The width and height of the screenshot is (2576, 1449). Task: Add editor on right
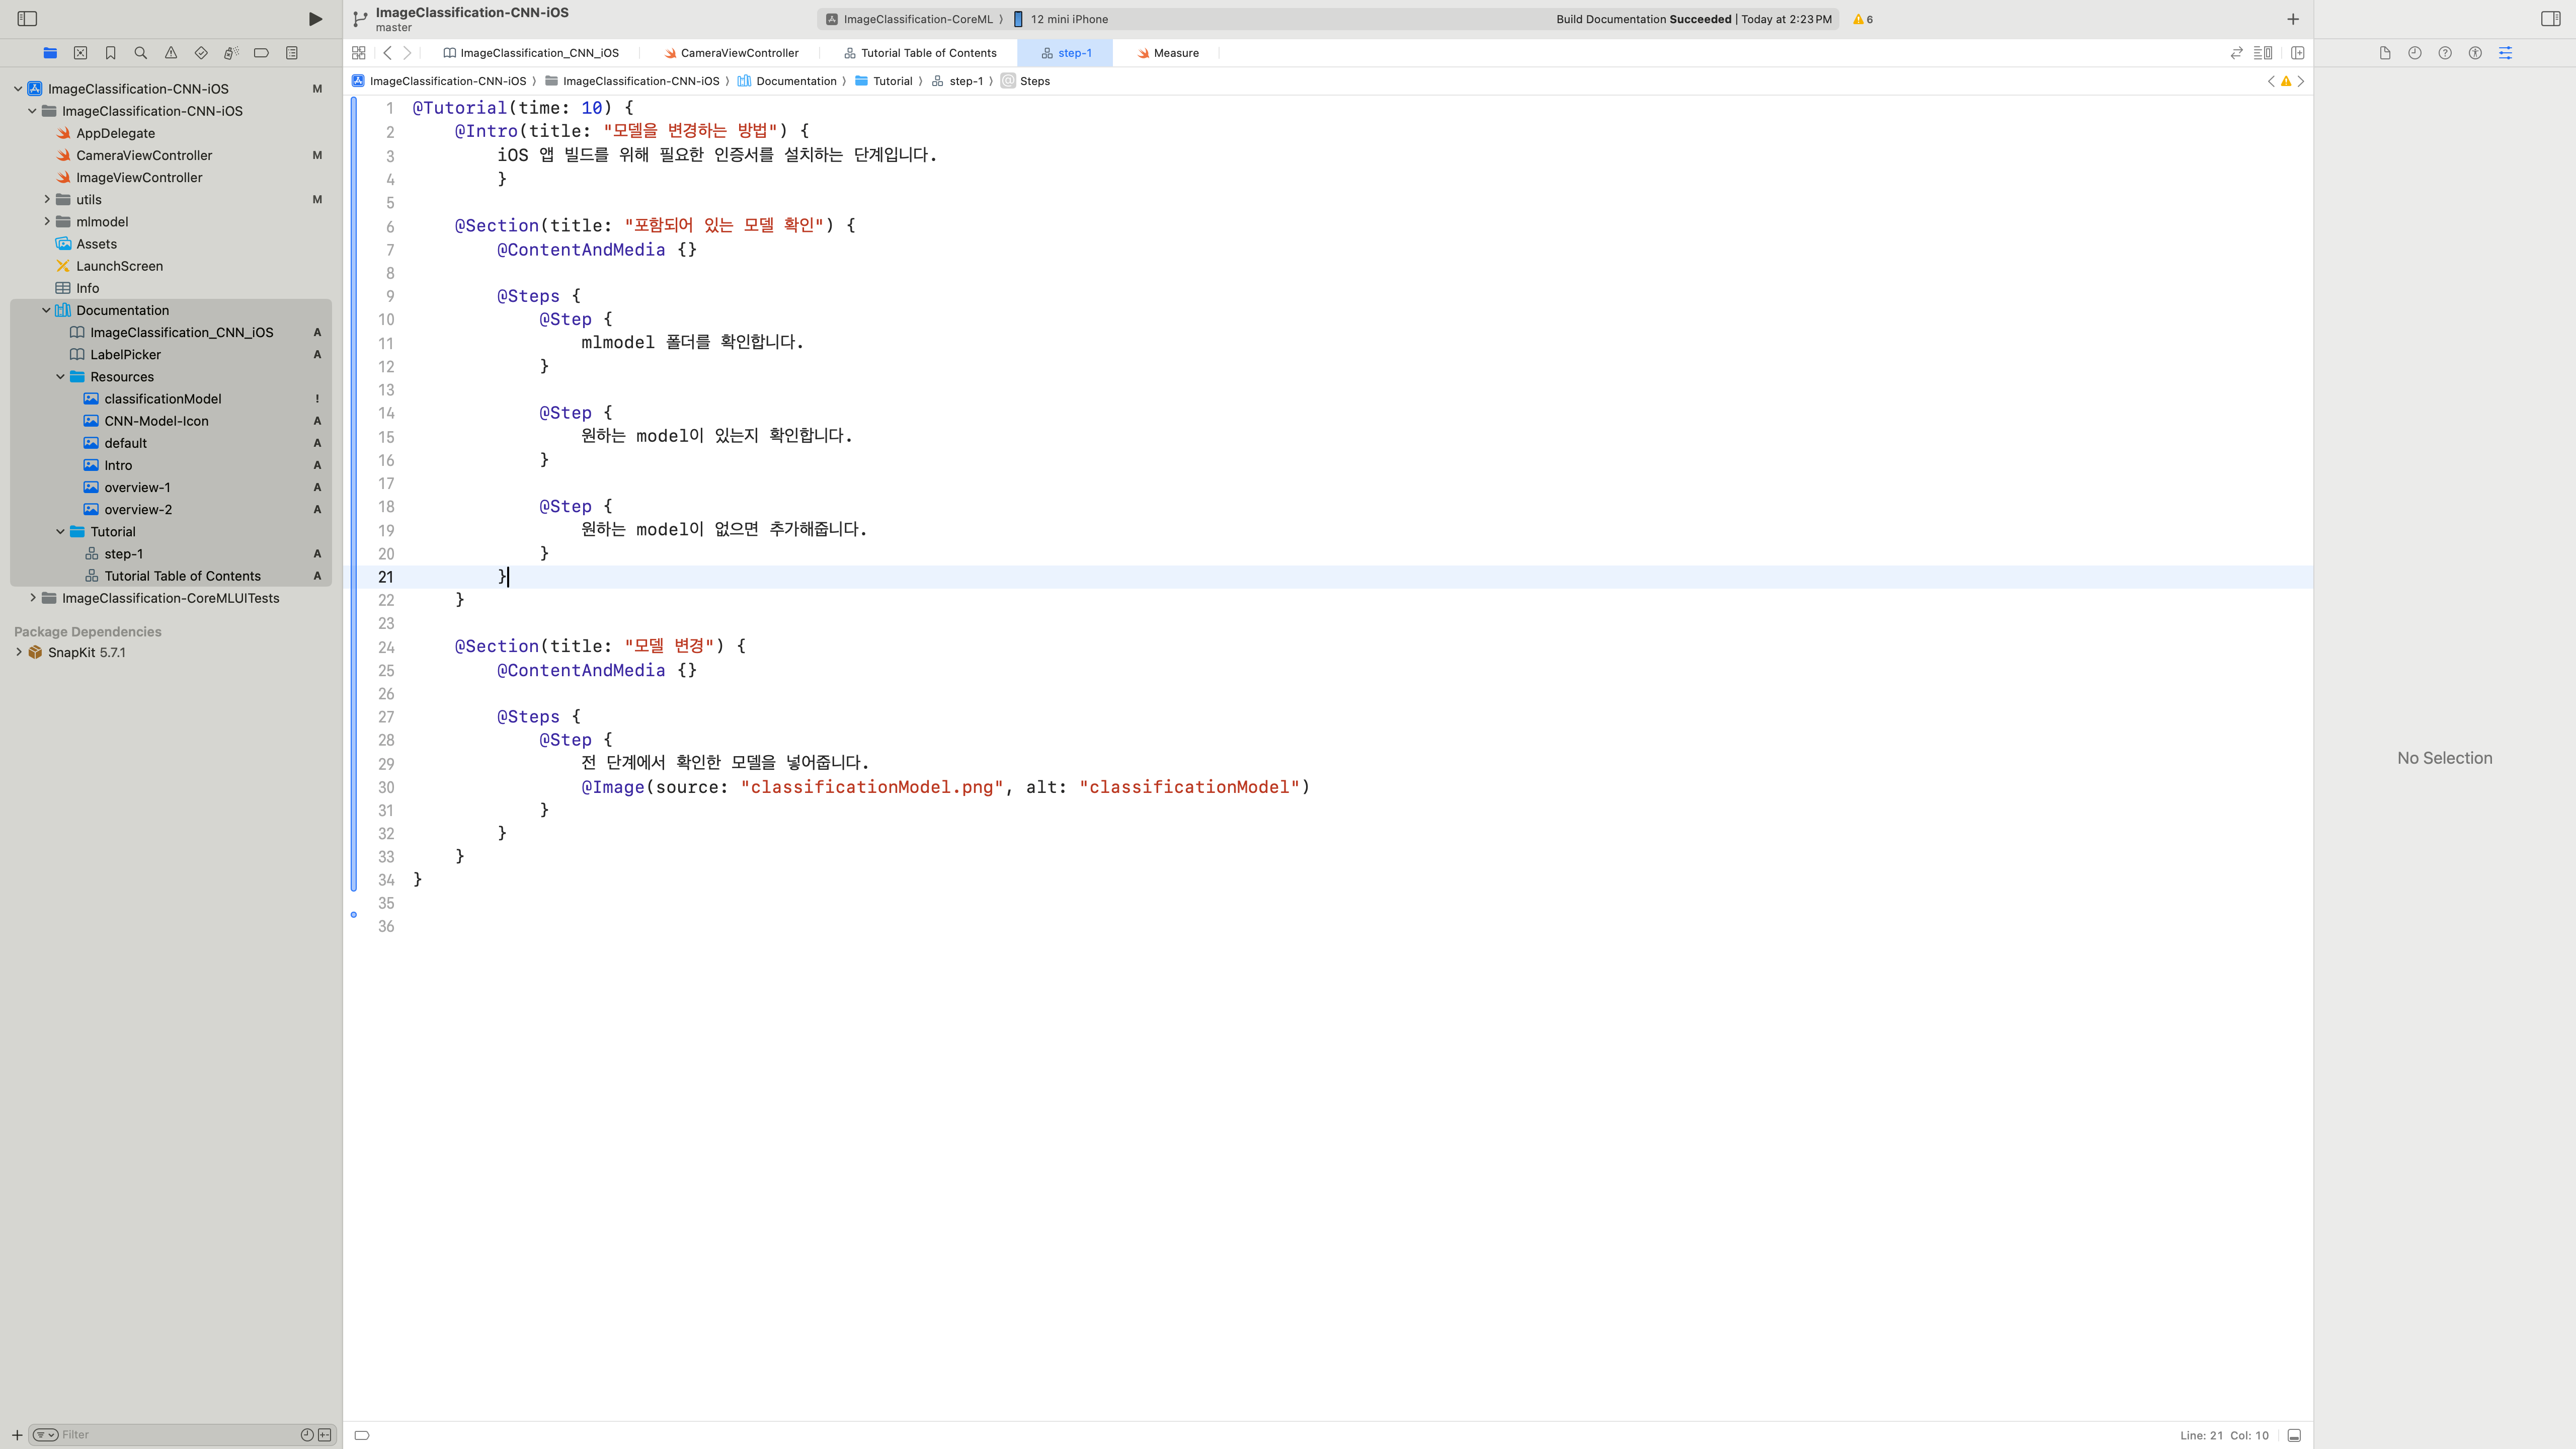click(x=2298, y=53)
